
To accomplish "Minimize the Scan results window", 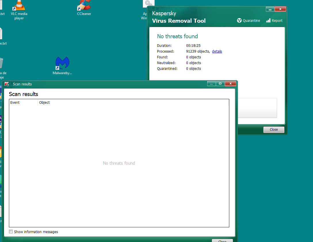I will pos(211,84).
